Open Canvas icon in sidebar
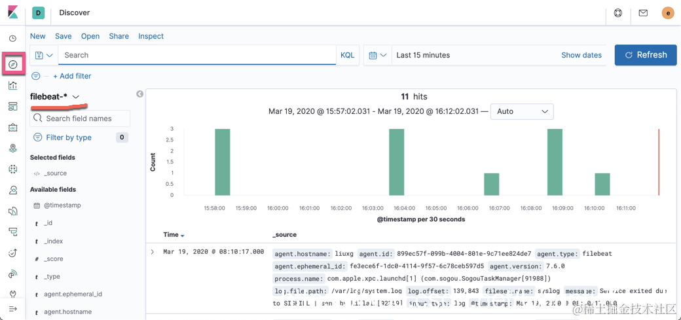The width and height of the screenshot is (681, 320). (x=13, y=127)
